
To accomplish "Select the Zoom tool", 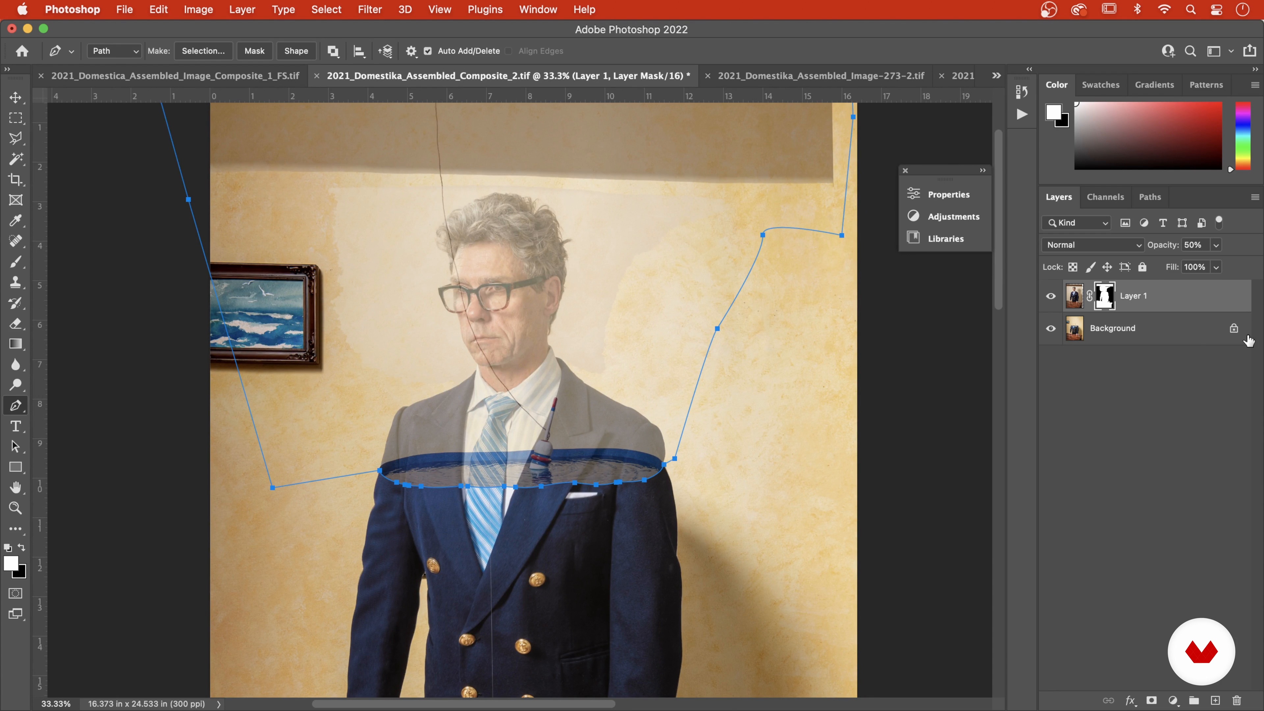I will (16, 508).
